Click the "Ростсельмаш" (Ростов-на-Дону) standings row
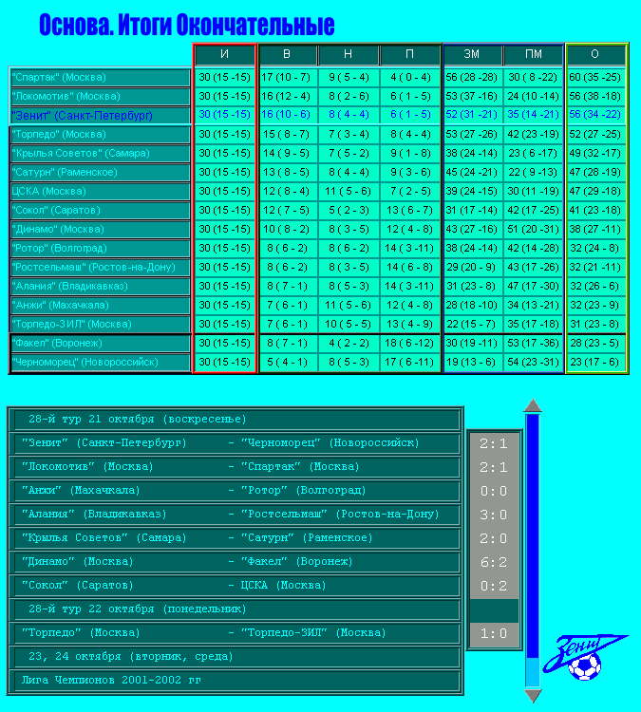Screen dimensions: 641x712 click(x=100, y=268)
